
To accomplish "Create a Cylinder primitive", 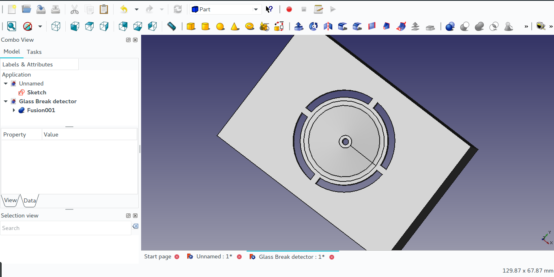I will click(x=206, y=26).
